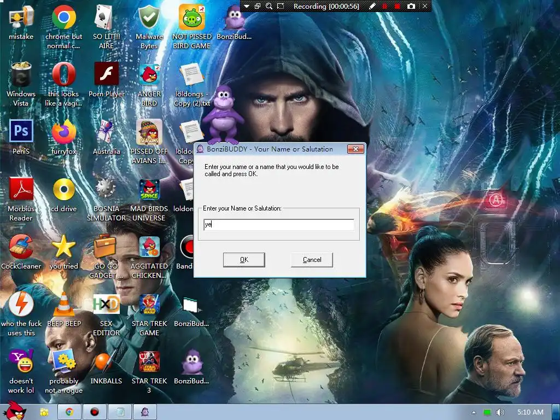
Task: Open the 'ANGER BIRD' desktop icon
Action: pos(149,85)
